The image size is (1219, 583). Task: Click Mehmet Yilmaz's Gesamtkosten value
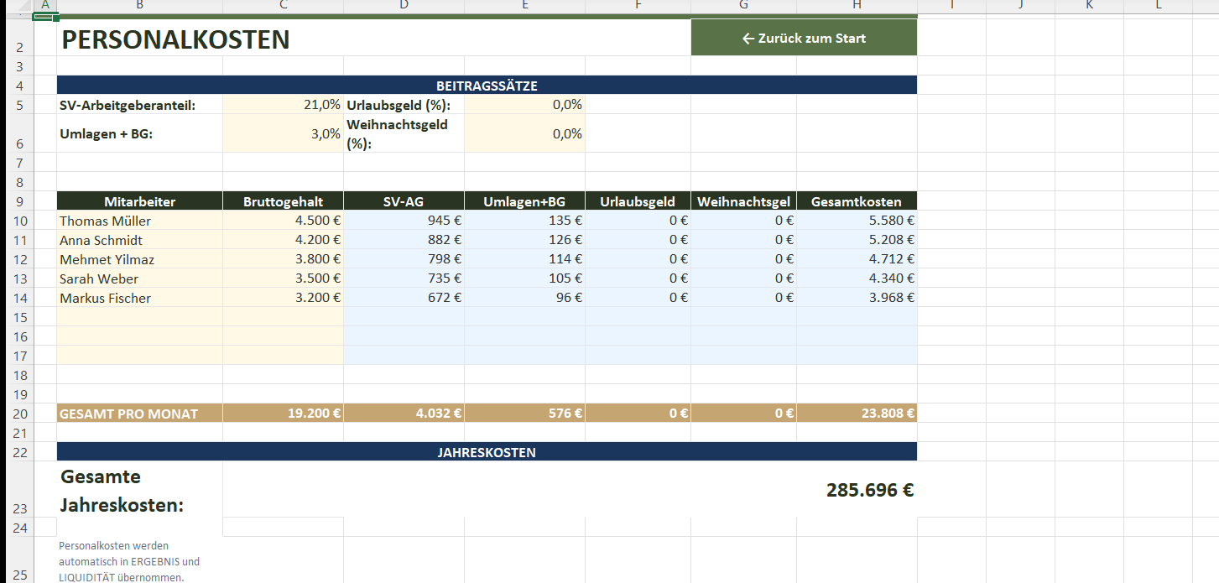(857, 259)
